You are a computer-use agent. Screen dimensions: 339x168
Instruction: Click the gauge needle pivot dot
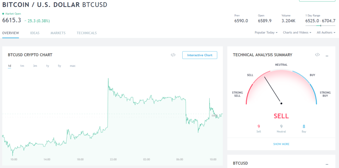point(281,103)
